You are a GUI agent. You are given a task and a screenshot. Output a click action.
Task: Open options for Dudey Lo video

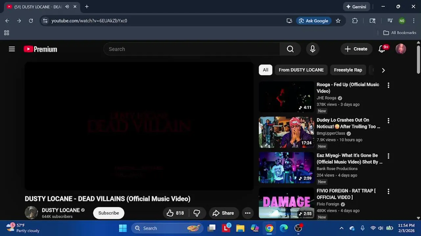(388, 121)
